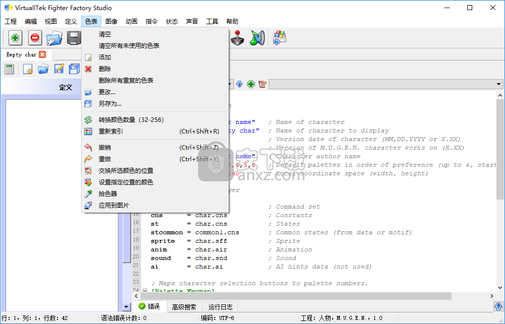The width and height of the screenshot is (505, 324).
Task: Choose 清空所有未使用的色表 menu entry
Action: point(155,46)
